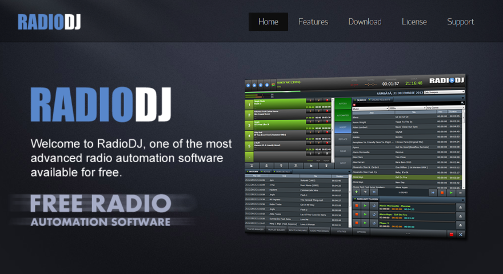Open the NOW PLAYING INFO bottom tab
Image resolution: width=503 pixels, height=274 pixels.
pyautogui.click(x=298, y=230)
